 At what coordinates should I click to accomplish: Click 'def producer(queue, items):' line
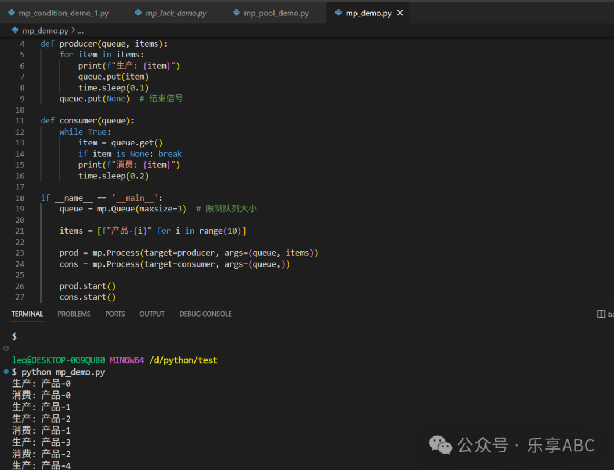[104, 44]
